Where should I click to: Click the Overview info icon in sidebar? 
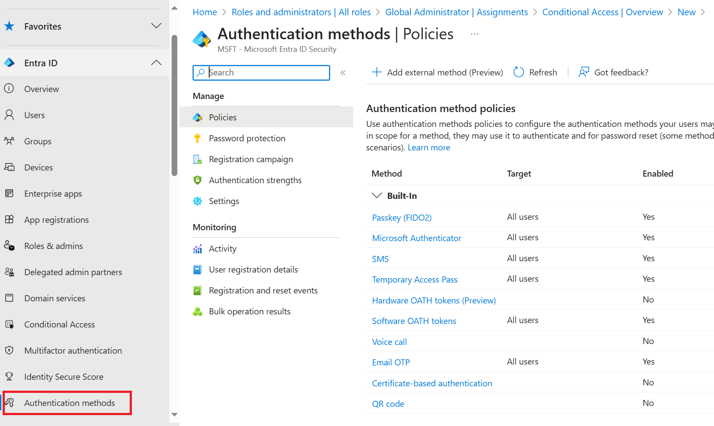point(9,89)
